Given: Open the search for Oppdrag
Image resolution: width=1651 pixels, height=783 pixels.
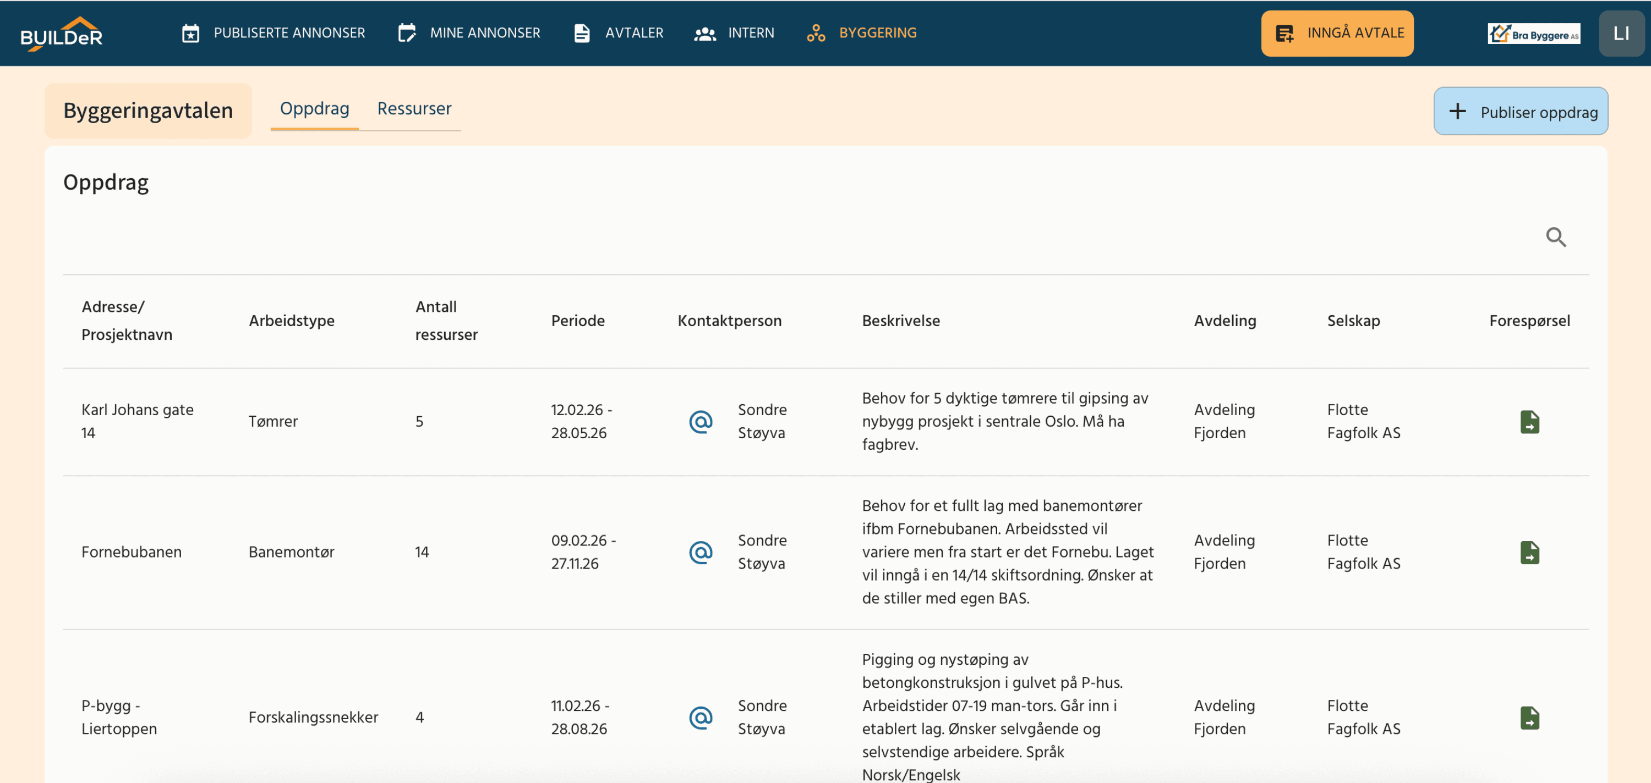Looking at the screenshot, I should tap(1556, 237).
